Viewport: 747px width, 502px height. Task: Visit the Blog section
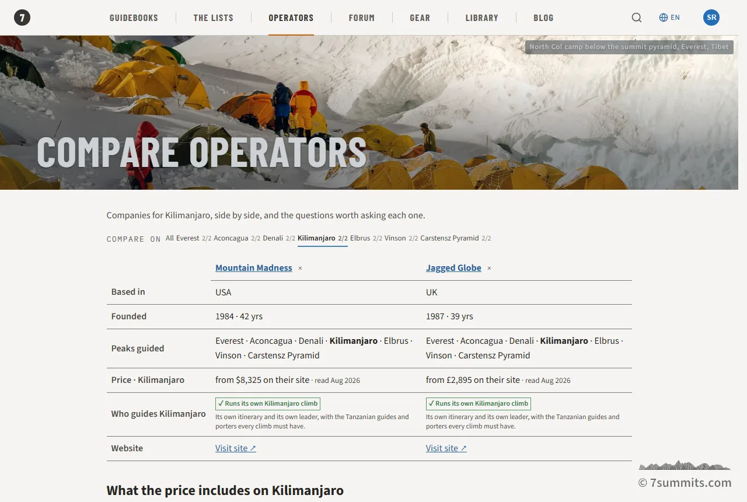[543, 18]
